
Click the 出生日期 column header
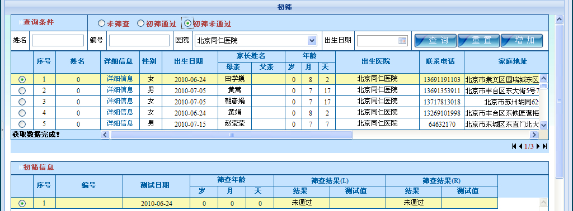(x=190, y=61)
